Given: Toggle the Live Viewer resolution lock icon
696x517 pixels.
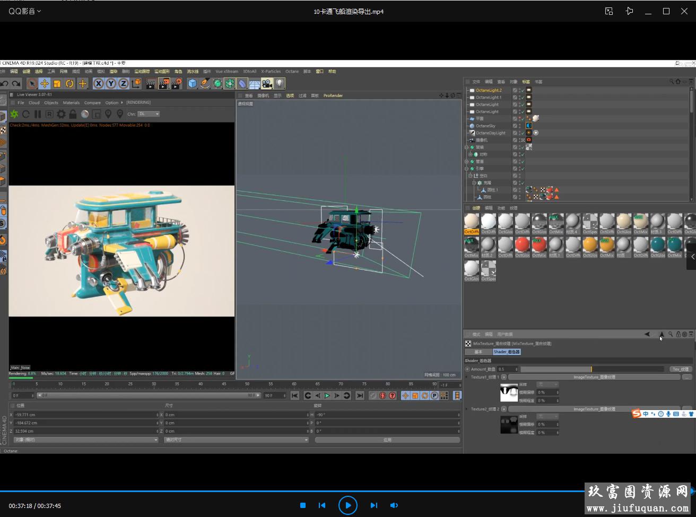Looking at the screenshot, I should click(73, 114).
